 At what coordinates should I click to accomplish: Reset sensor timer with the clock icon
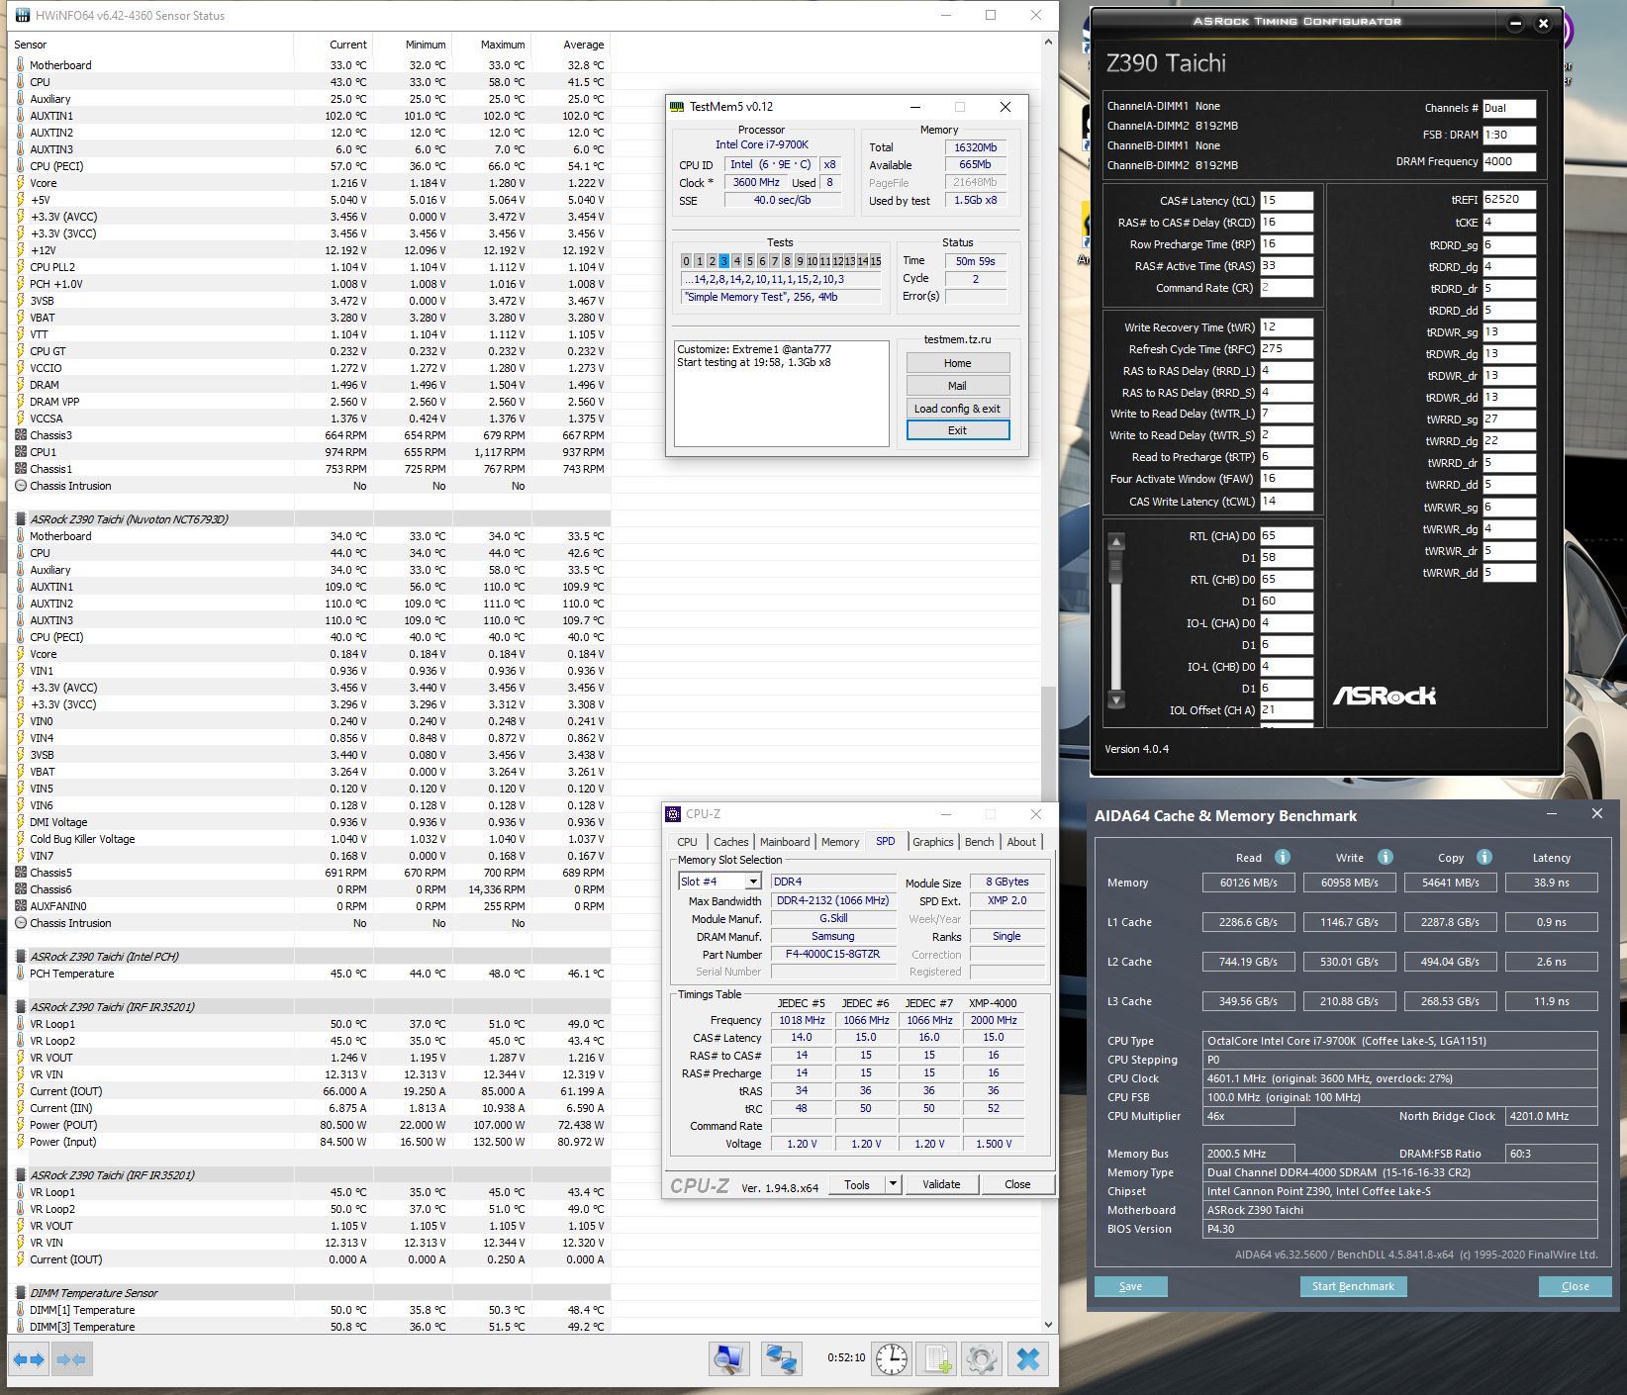click(892, 1358)
